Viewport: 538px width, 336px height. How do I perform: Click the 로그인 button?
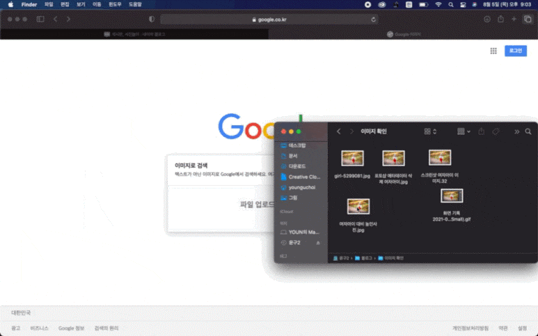(x=515, y=51)
